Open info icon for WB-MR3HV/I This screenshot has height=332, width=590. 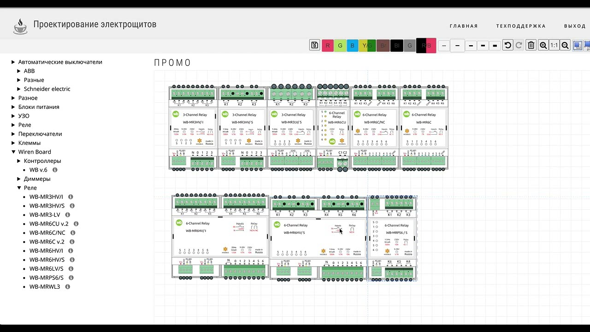click(x=71, y=197)
